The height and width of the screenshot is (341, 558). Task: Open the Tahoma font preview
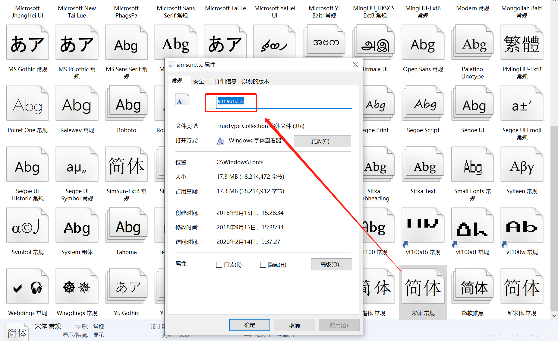pyautogui.click(x=126, y=225)
